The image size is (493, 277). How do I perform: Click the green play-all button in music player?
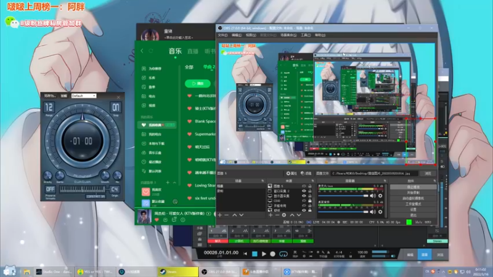pos(198,84)
